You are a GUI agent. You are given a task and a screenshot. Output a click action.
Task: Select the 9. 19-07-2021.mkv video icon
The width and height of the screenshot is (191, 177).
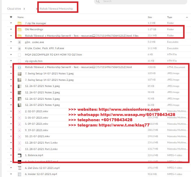20,130
